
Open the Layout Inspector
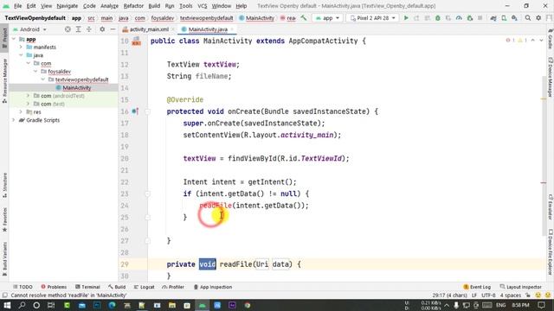click(521, 287)
